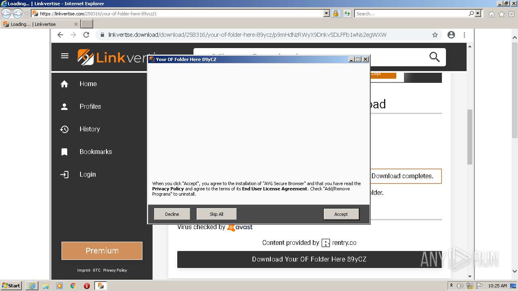Click the Linkvertise logo

tap(113, 57)
